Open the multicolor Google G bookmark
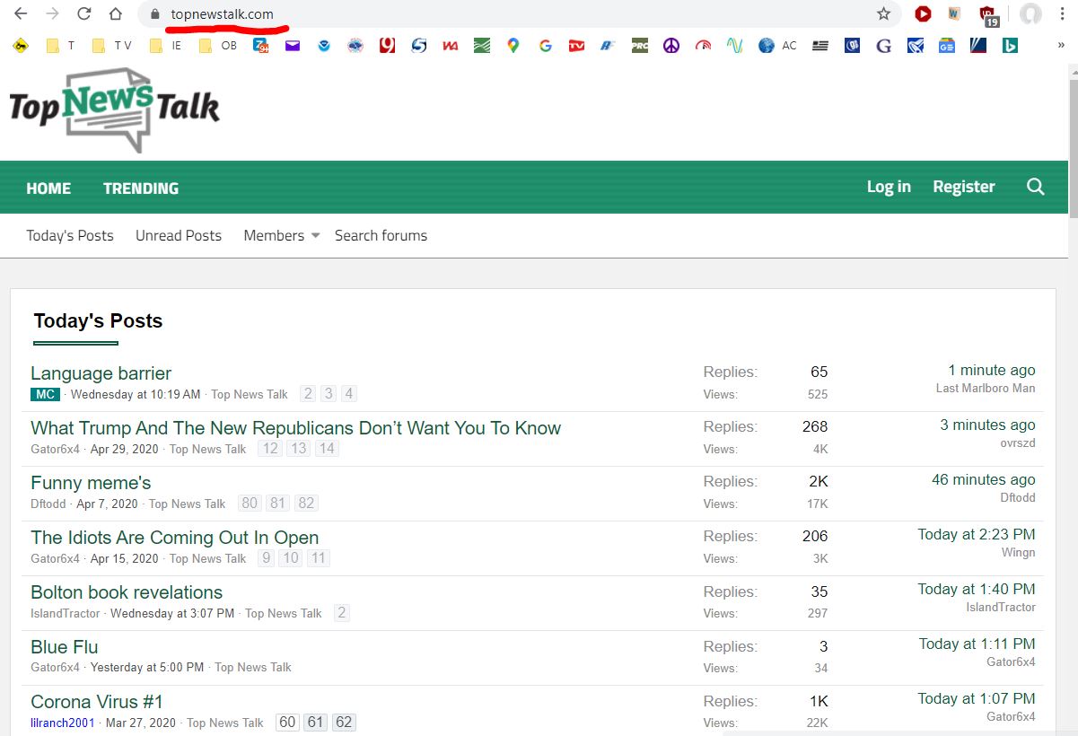This screenshot has height=736, width=1078. pyautogui.click(x=545, y=45)
